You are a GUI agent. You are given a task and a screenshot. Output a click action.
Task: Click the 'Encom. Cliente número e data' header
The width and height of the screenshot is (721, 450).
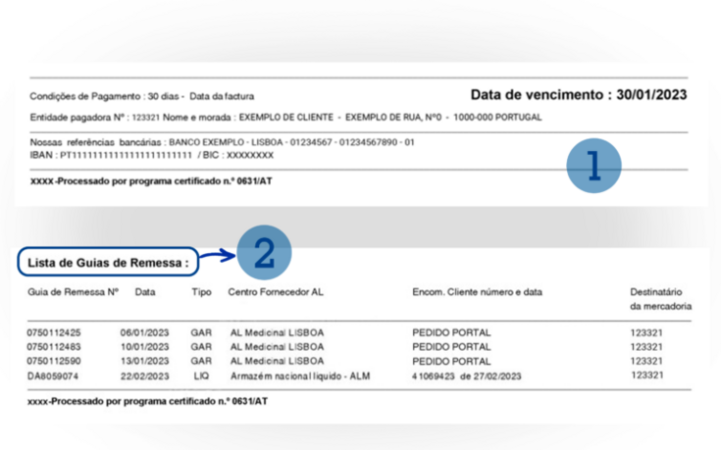[x=477, y=292]
